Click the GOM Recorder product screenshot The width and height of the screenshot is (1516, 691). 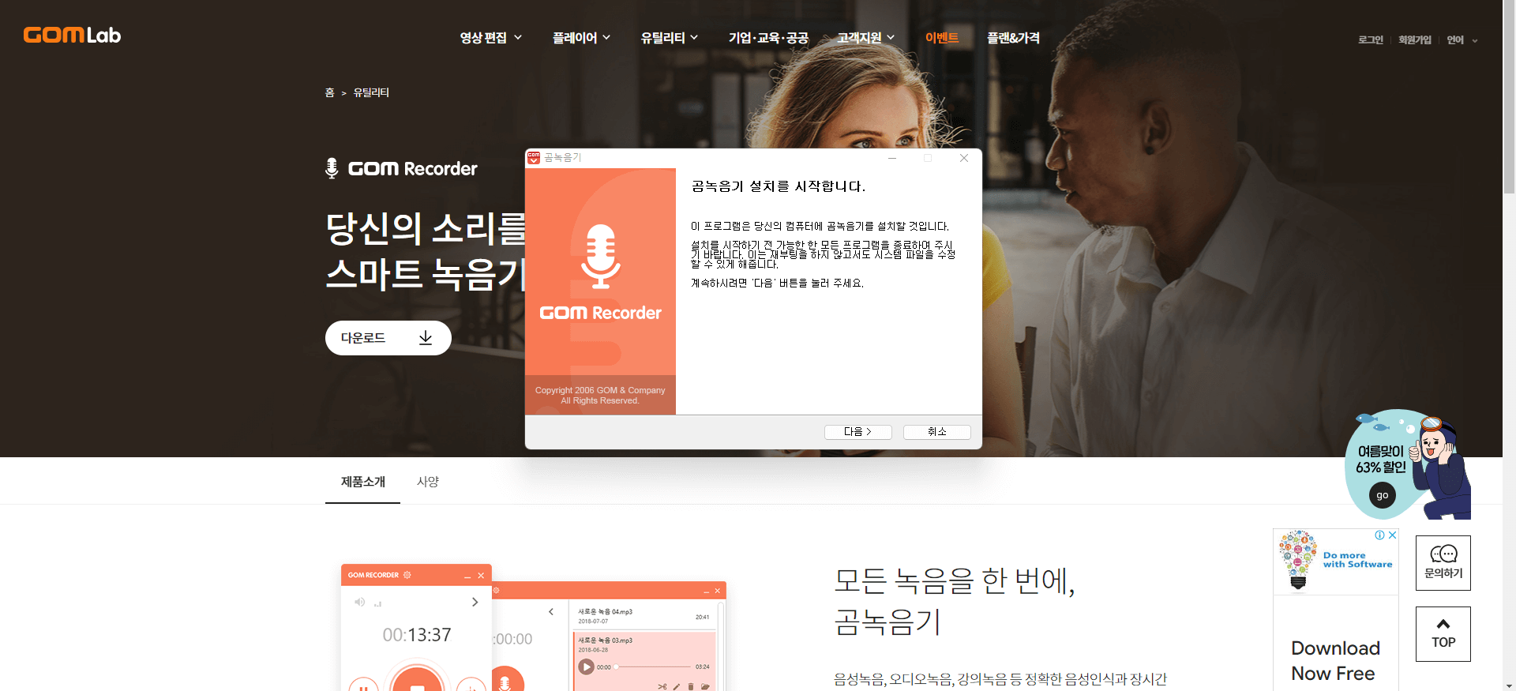(533, 628)
